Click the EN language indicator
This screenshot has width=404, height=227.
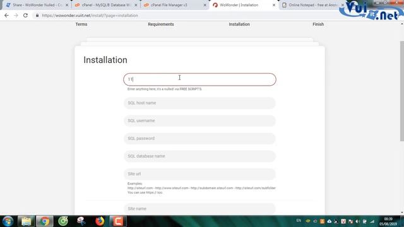tap(299, 221)
